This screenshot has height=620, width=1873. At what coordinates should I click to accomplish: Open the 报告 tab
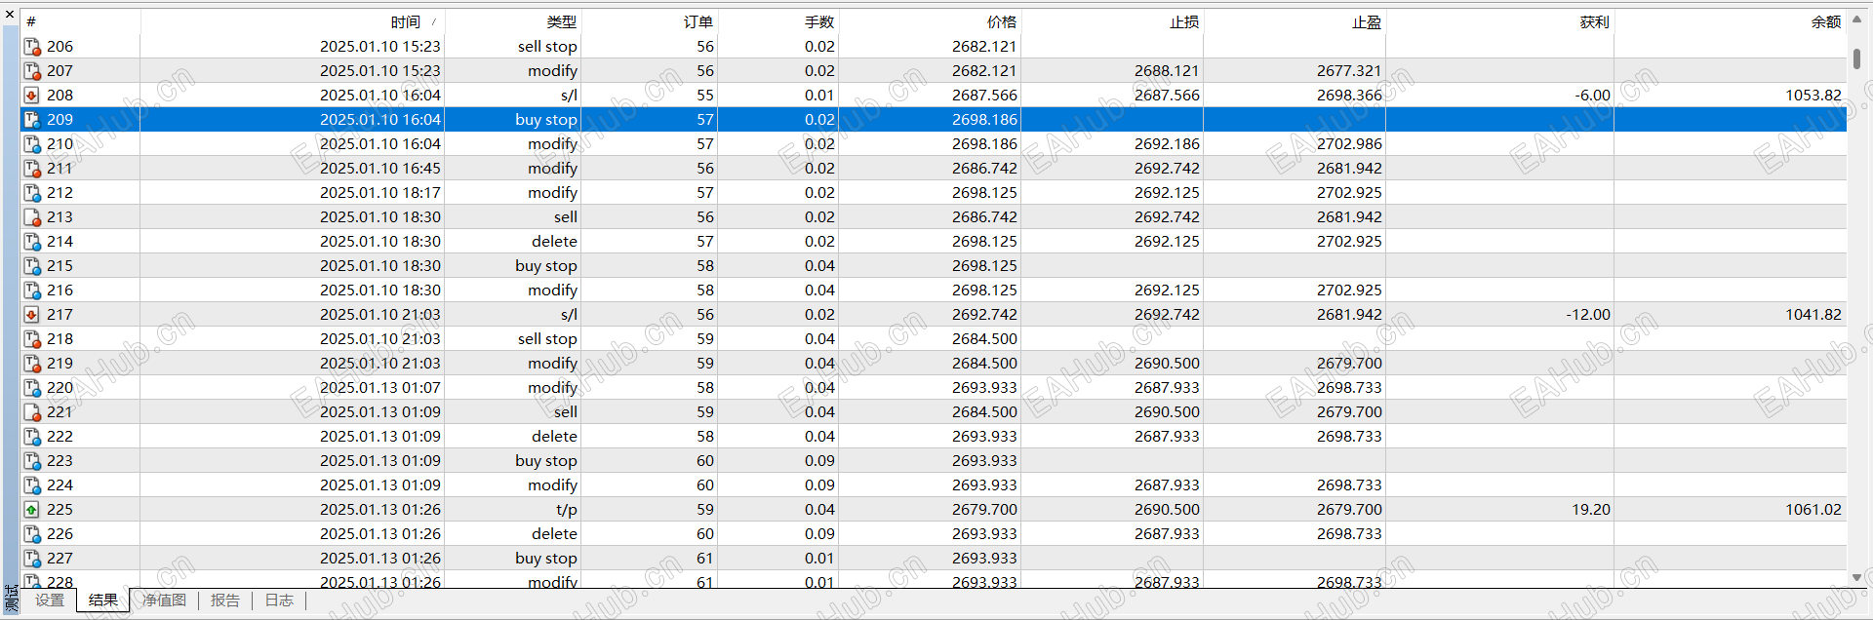tap(225, 601)
